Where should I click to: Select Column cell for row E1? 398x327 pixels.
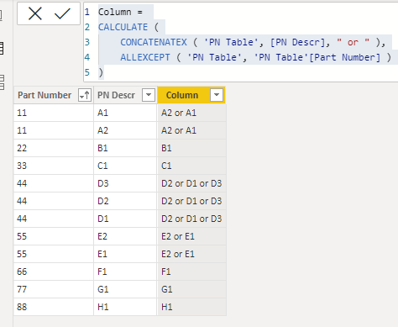191,254
